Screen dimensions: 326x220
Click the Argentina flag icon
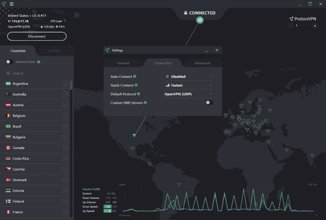(8, 84)
